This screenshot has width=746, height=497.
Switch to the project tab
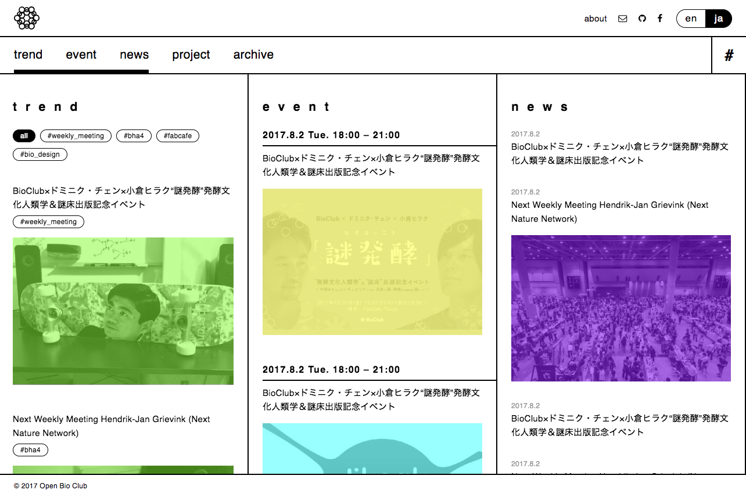tap(191, 55)
